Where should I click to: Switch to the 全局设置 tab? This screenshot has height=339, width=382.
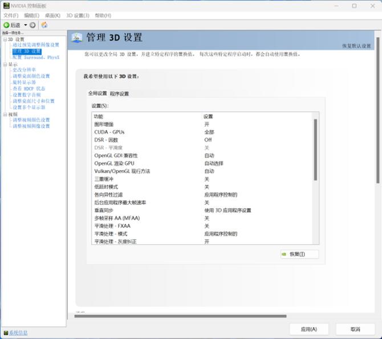(97, 94)
